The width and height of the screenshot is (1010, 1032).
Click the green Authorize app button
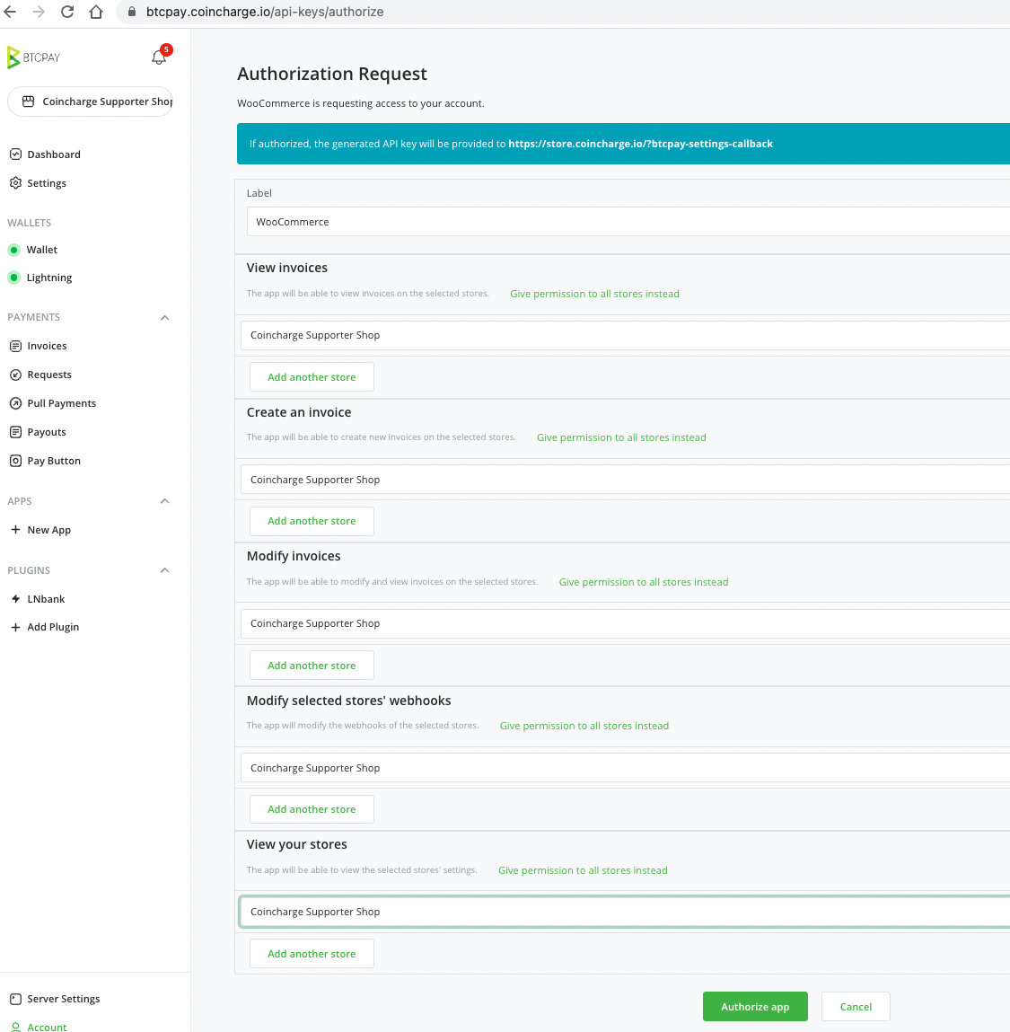pyautogui.click(x=755, y=1007)
